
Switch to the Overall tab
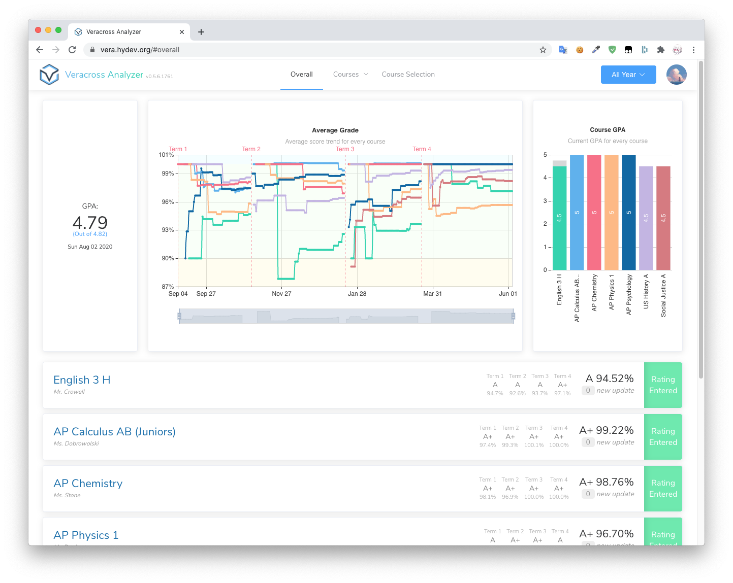pyautogui.click(x=302, y=75)
